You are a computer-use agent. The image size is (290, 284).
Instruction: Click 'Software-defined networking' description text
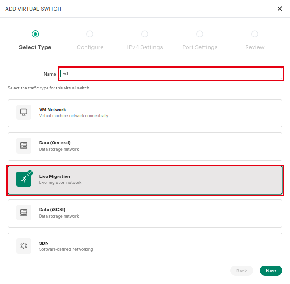66,249
